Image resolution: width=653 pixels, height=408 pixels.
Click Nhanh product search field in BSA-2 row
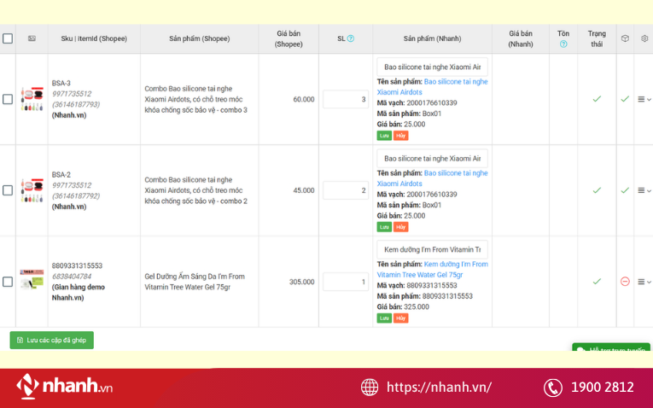click(432, 159)
